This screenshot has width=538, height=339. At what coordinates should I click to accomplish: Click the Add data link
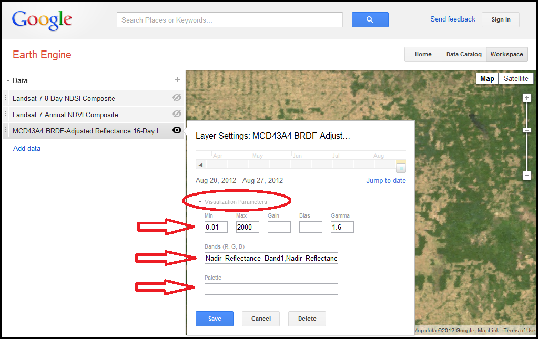click(27, 148)
